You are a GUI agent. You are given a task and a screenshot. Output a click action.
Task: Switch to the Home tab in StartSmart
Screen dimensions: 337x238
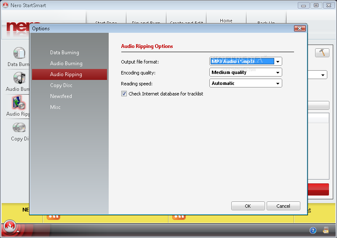[226, 21]
